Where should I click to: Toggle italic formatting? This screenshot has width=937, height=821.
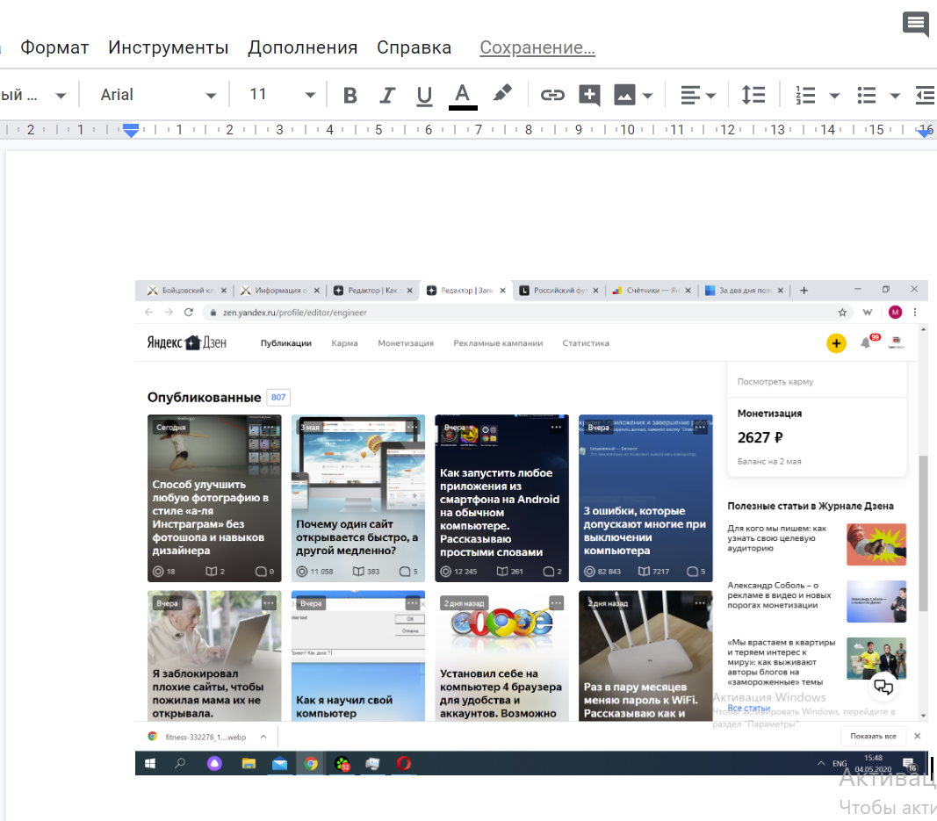pos(387,95)
